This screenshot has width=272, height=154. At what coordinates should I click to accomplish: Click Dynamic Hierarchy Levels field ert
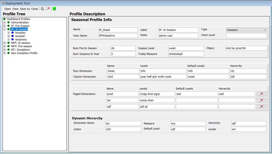[x=249, y=129]
